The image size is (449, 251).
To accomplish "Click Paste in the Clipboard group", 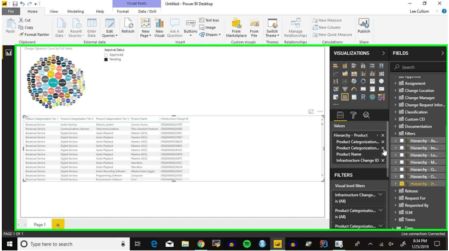I will [x=10, y=26].
